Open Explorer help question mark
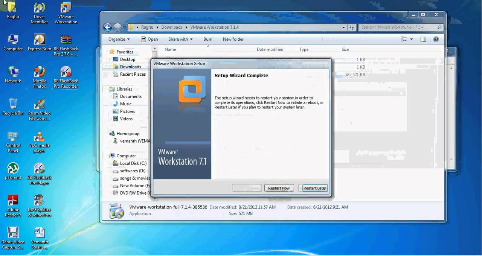 pyautogui.click(x=436, y=39)
